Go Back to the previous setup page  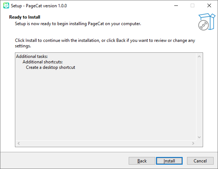tap(142, 161)
